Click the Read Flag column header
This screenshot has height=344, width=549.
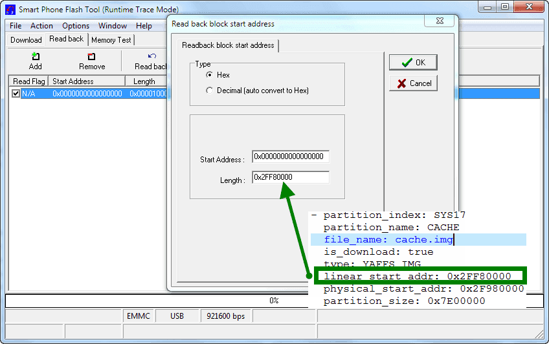point(28,81)
